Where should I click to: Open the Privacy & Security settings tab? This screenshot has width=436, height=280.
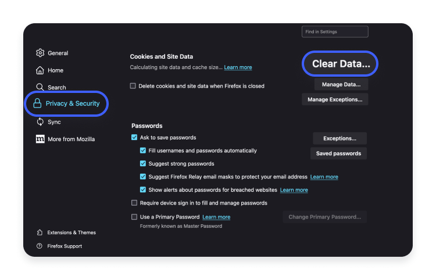click(x=73, y=103)
